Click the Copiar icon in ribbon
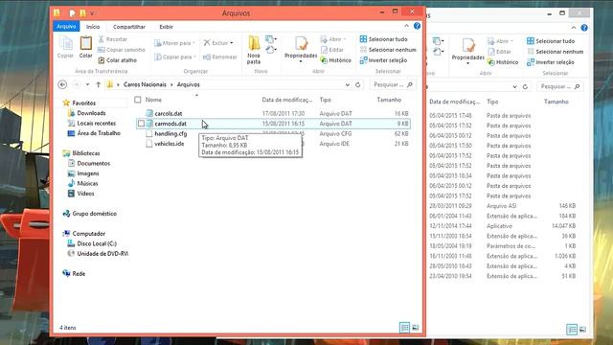 point(65,43)
